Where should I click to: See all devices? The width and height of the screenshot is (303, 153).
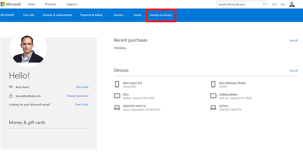tap(293, 71)
